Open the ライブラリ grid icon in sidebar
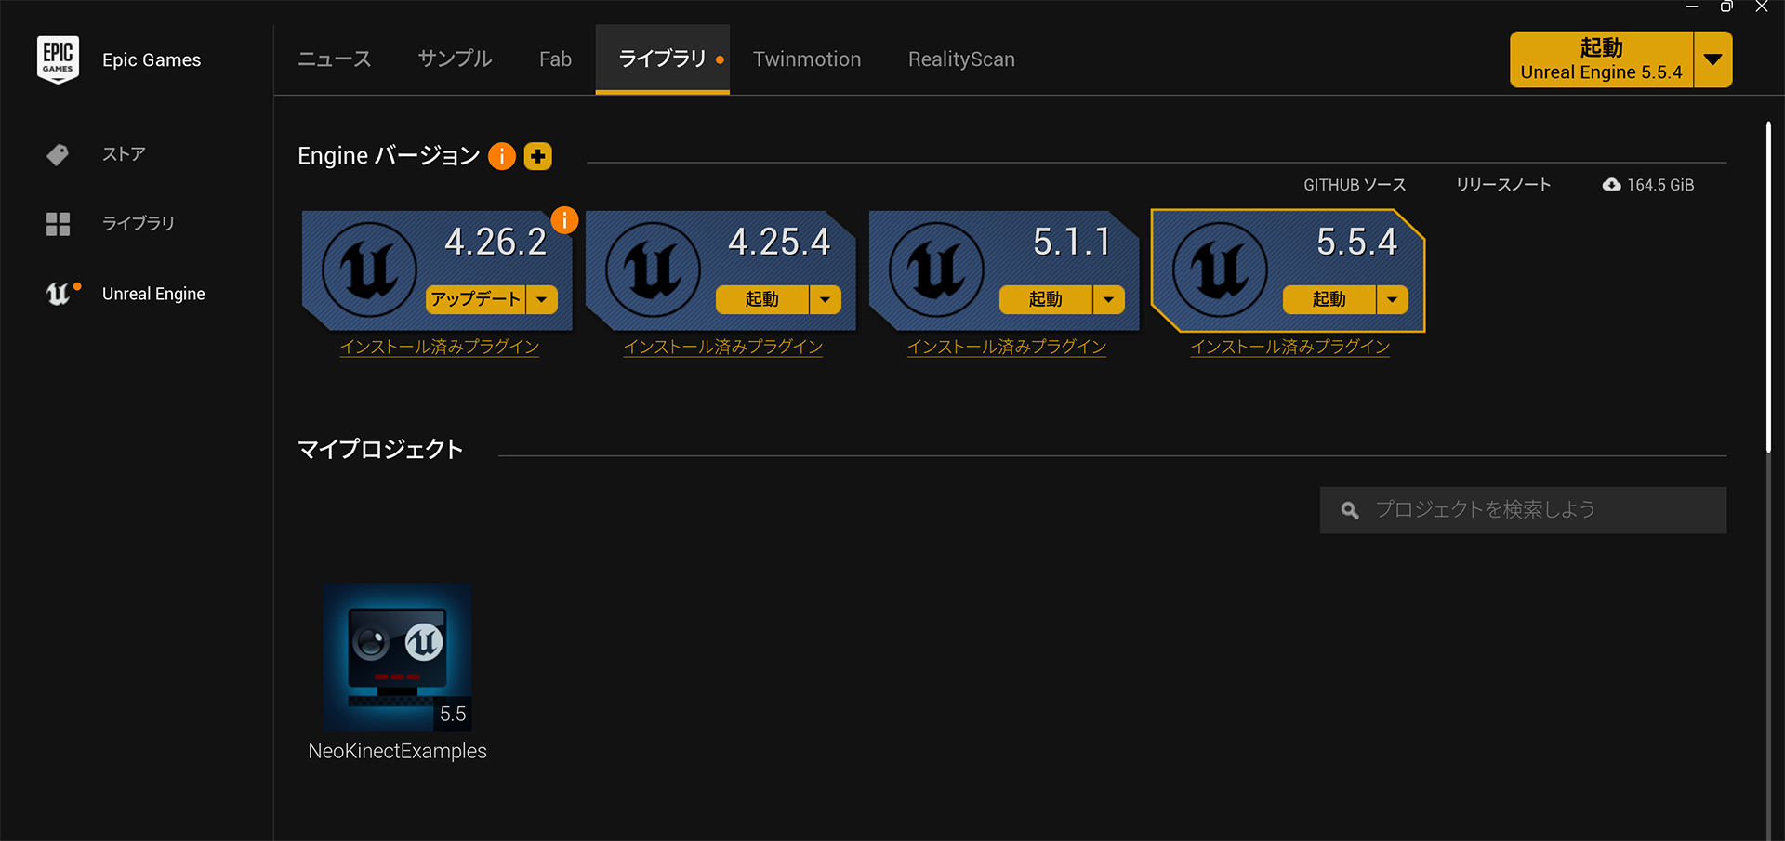Viewport: 1785px width, 841px height. click(58, 224)
